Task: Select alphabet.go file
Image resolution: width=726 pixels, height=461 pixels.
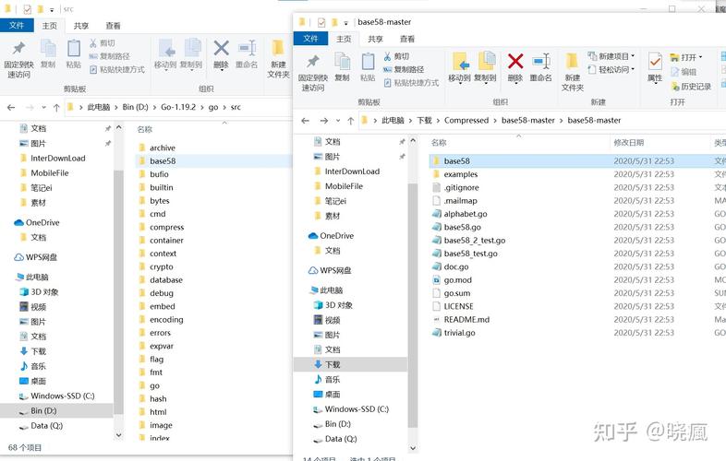Action: coord(466,214)
